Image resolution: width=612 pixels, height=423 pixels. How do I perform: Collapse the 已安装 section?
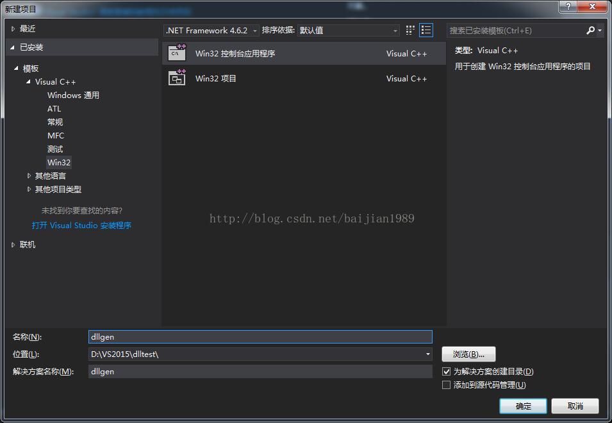pyautogui.click(x=13, y=47)
